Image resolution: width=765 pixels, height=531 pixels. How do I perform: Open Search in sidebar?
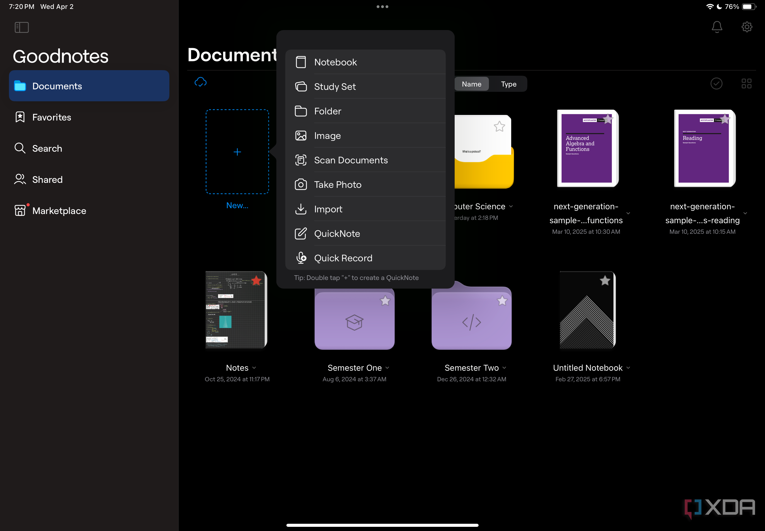(x=89, y=148)
